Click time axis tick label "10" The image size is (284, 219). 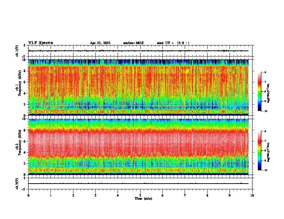(252, 195)
